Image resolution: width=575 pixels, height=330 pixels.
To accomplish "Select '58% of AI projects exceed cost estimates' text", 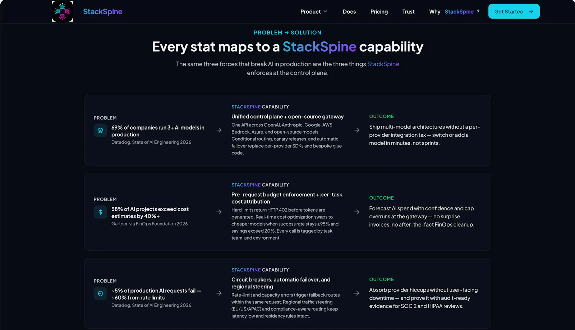I will [150, 213].
